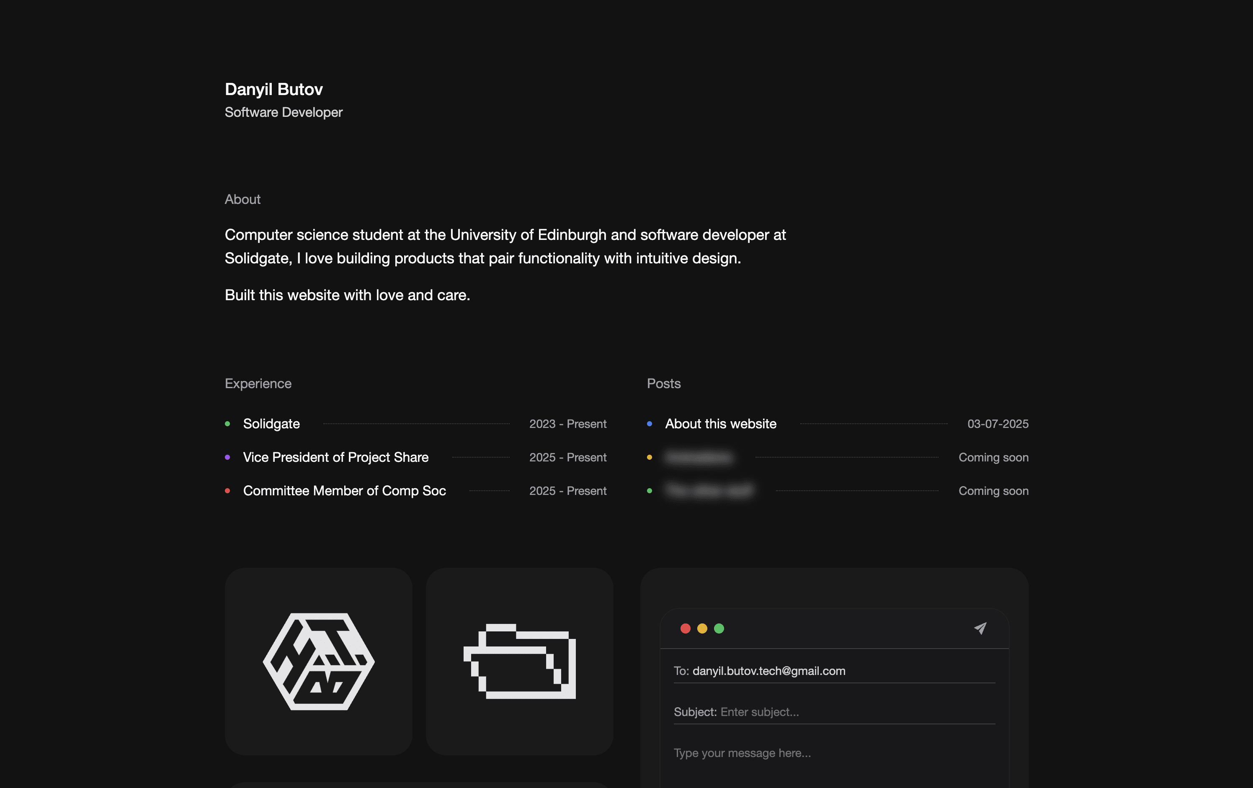Click the 03-07-2025 post date
This screenshot has width=1253, height=788.
(x=998, y=424)
